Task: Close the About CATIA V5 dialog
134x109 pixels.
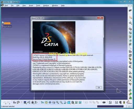Action: click(x=100, y=18)
